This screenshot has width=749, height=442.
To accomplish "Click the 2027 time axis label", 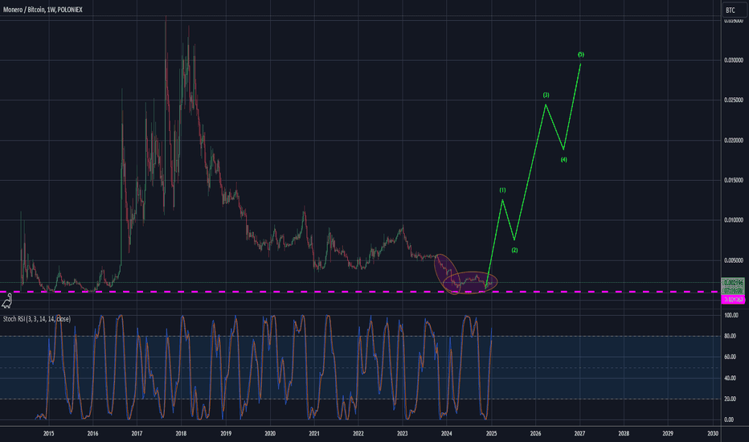I will pyautogui.click(x=579, y=433).
